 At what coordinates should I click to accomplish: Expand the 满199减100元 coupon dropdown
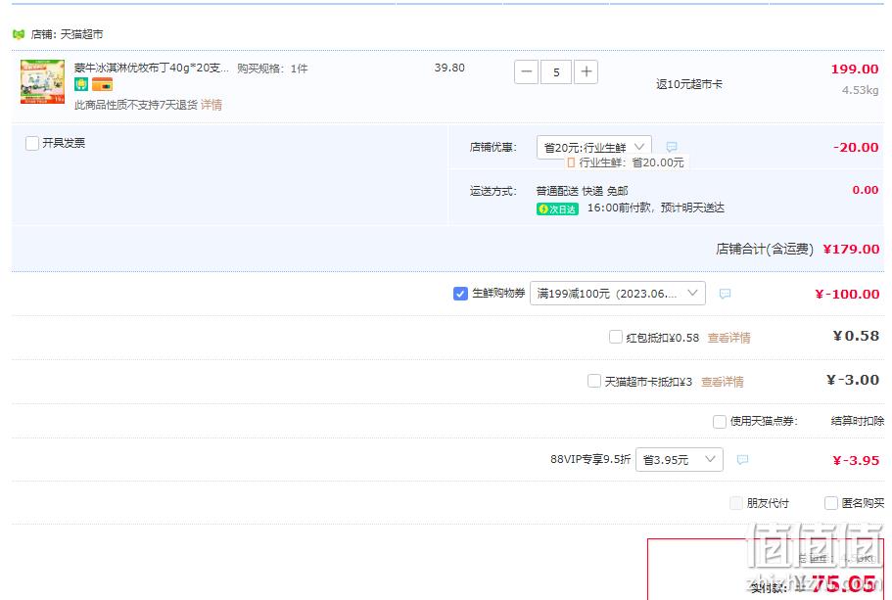(x=618, y=294)
